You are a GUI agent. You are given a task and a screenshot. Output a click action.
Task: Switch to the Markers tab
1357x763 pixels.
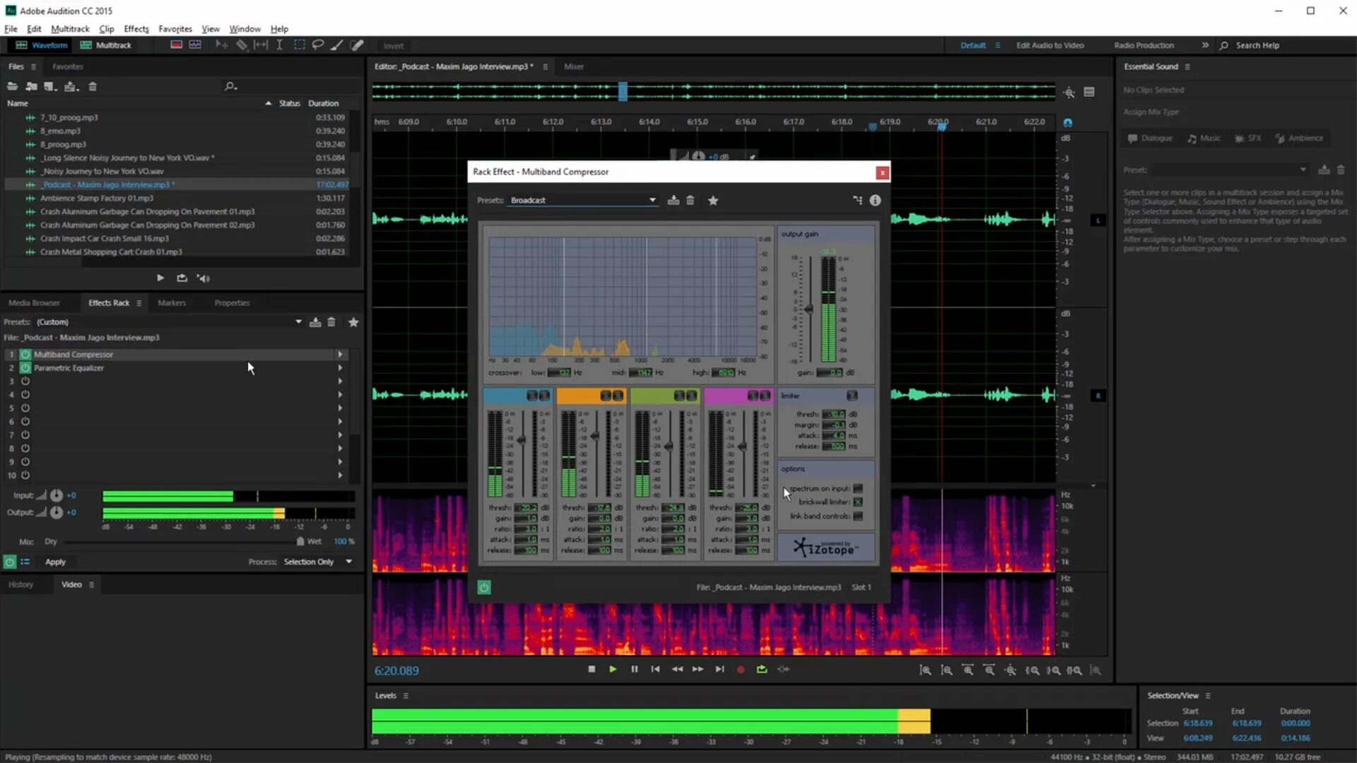click(172, 303)
